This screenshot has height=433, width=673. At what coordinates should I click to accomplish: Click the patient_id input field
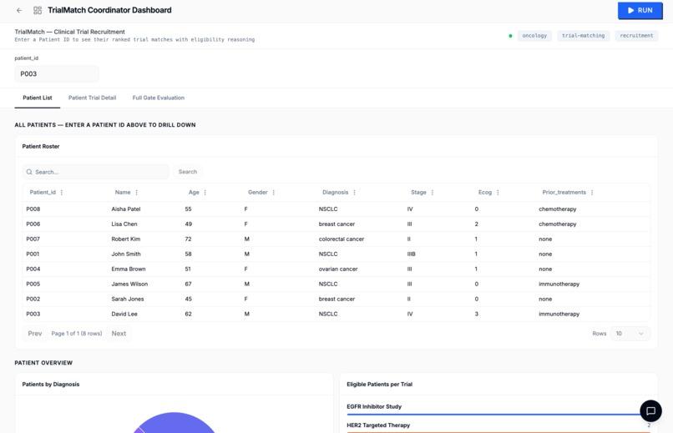coord(57,73)
